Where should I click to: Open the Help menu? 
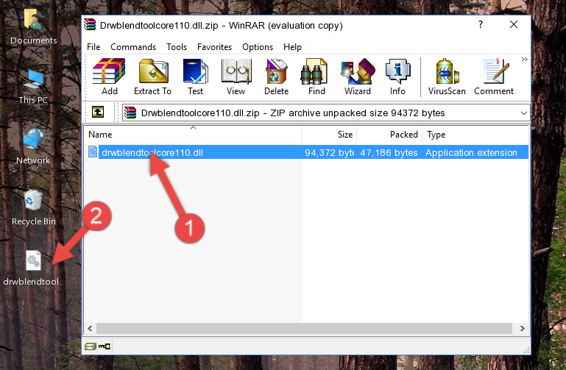pyautogui.click(x=292, y=47)
